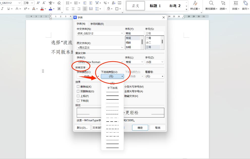The image size is (250, 159).
Task: Click the 选择 cursor icon
Action: click(x=223, y=3)
